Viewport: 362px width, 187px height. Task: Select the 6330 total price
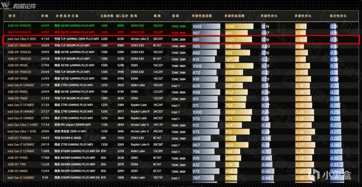[x=121, y=39]
